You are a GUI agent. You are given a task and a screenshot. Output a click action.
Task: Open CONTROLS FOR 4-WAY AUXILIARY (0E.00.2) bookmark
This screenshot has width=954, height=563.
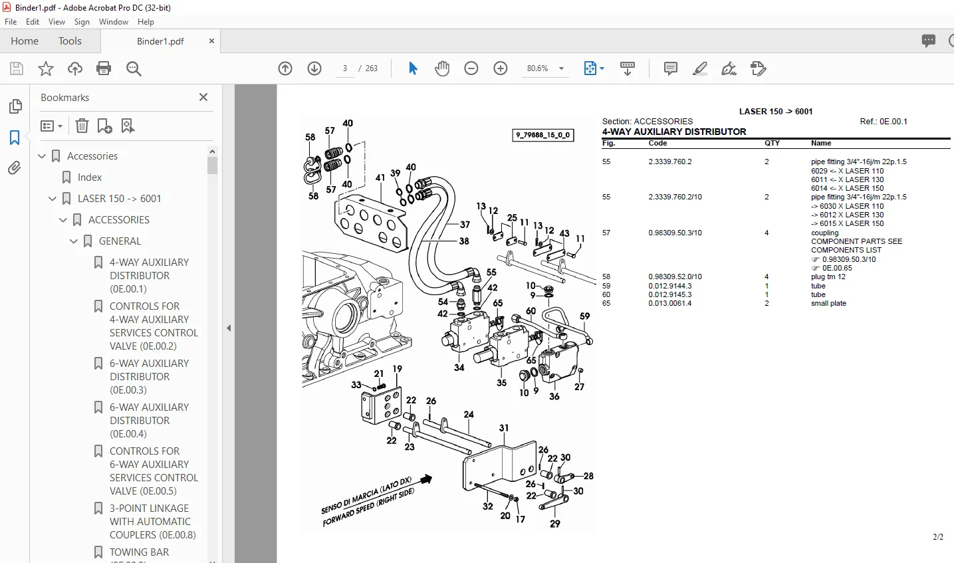[154, 326]
